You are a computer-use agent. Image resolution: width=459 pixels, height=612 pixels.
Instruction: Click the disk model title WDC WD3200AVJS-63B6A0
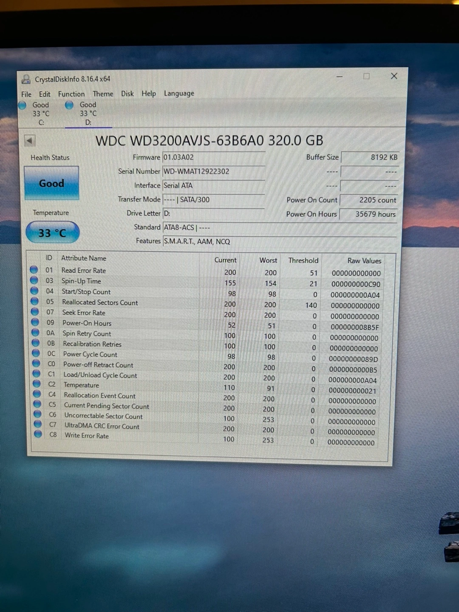click(179, 140)
